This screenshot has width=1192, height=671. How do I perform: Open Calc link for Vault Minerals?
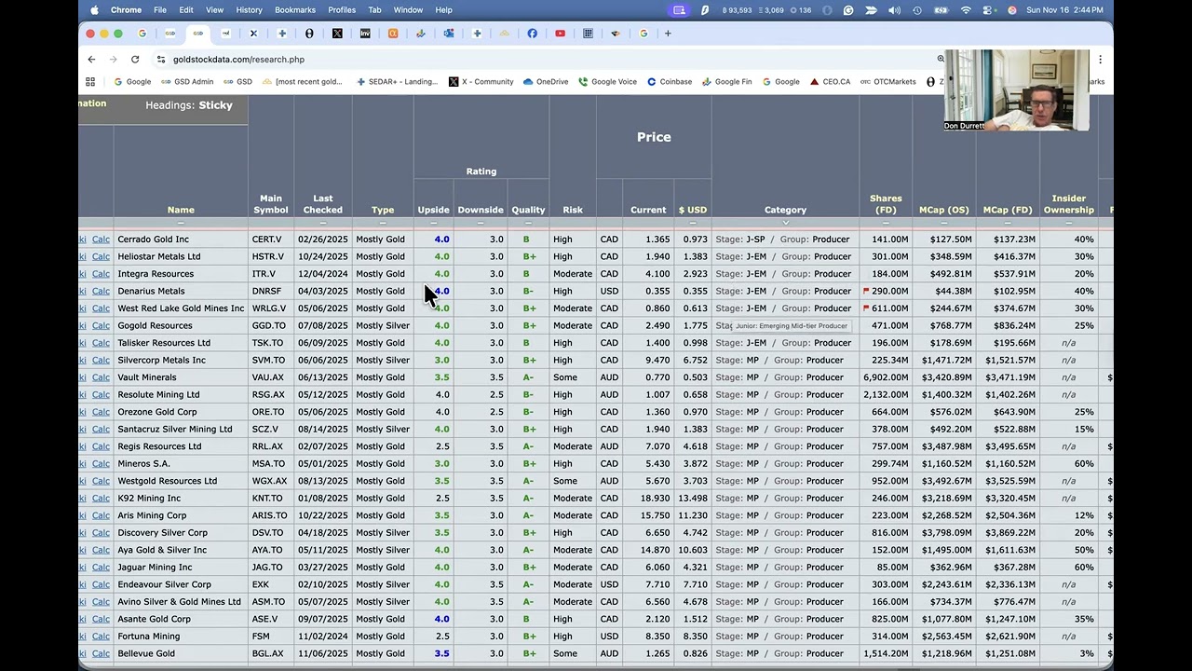[x=101, y=377]
